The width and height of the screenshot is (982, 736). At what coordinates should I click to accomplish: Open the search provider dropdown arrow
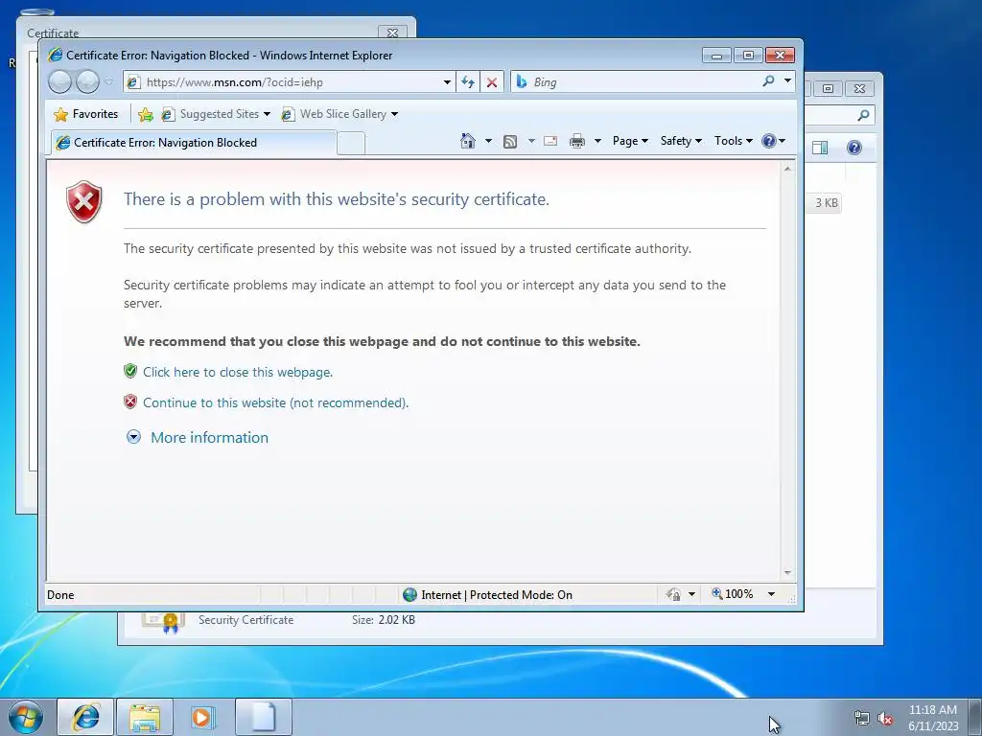787,81
